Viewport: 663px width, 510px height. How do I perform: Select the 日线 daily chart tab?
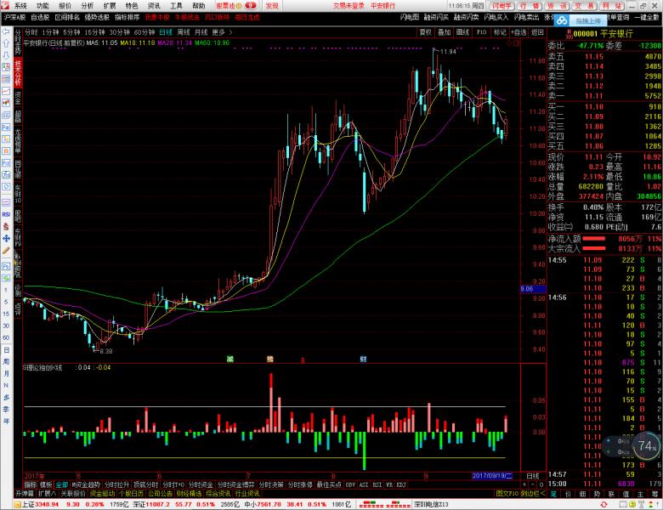(166, 32)
